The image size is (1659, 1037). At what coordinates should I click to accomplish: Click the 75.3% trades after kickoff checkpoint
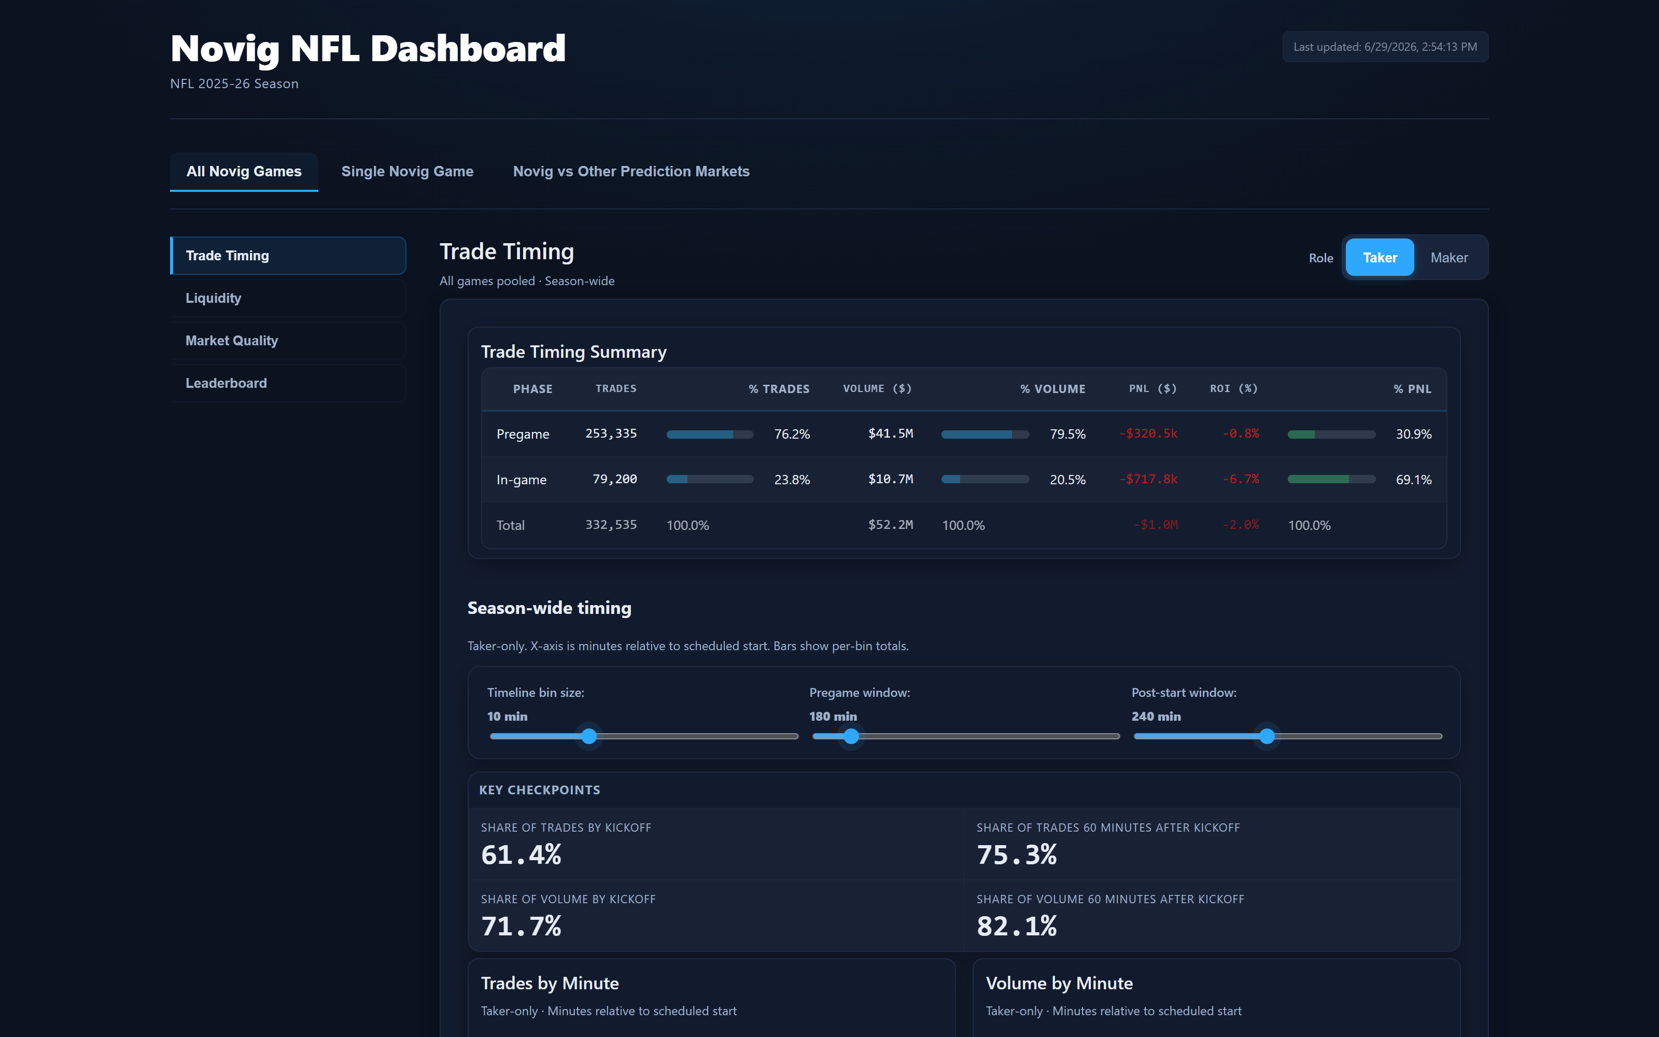click(1017, 854)
